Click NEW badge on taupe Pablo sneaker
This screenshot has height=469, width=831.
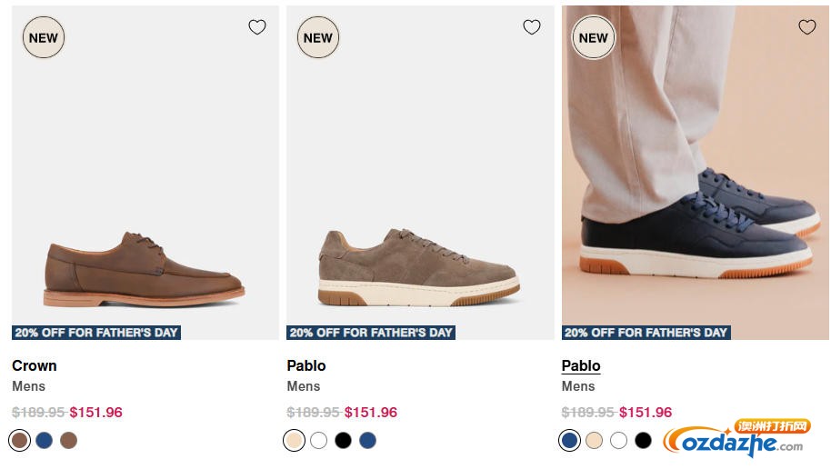coord(318,38)
